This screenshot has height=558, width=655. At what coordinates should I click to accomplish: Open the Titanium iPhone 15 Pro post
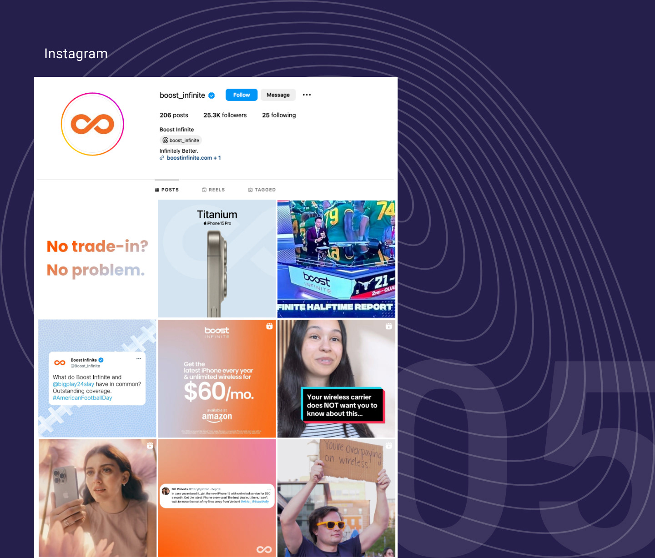217,259
